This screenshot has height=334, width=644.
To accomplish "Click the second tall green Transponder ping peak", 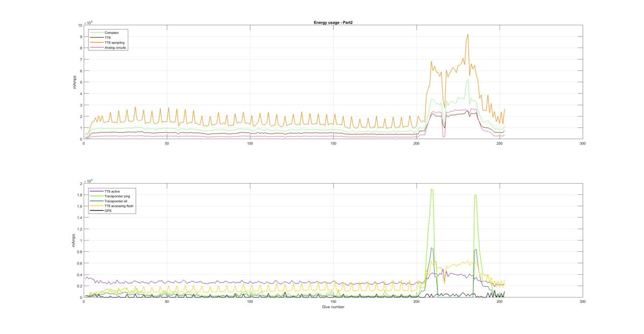I will point(475,195).
